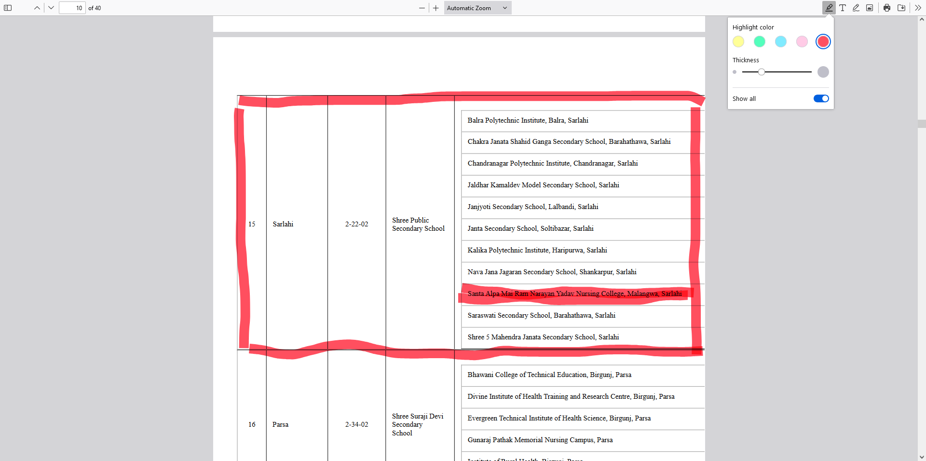Select the Draw freehand tool

pos(856,8)
